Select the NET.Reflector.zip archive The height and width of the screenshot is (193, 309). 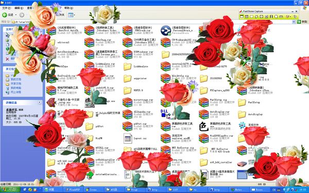click(x=165, y=150)
